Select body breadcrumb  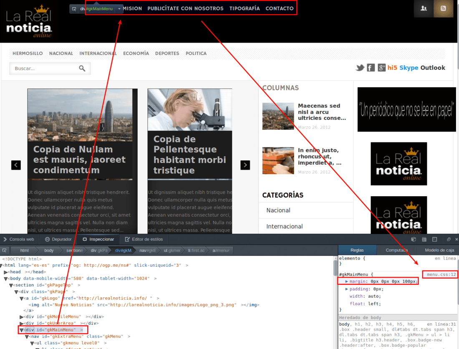coord(49,250)
